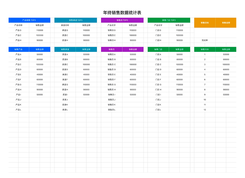Click the 销售员 A cell
This screenshot has height=178, width=245.
[x=111, y=54]
